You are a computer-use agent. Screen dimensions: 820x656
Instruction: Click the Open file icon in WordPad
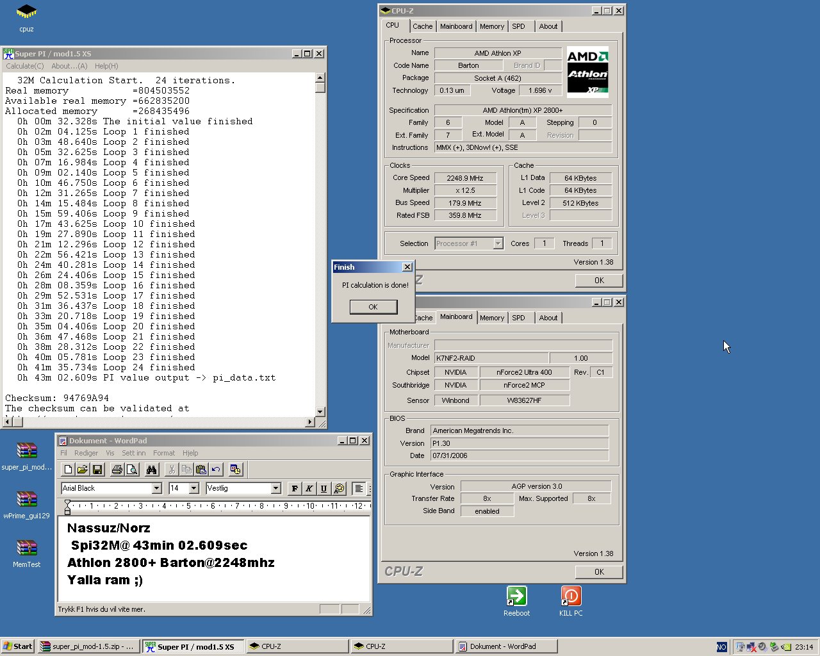coord(83,470)
